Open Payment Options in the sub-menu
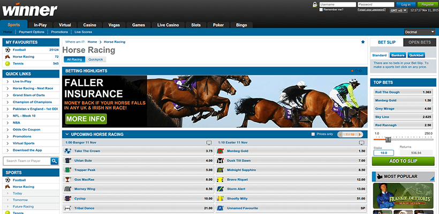This screenshot has height=214, width=439. click(32, 32)
